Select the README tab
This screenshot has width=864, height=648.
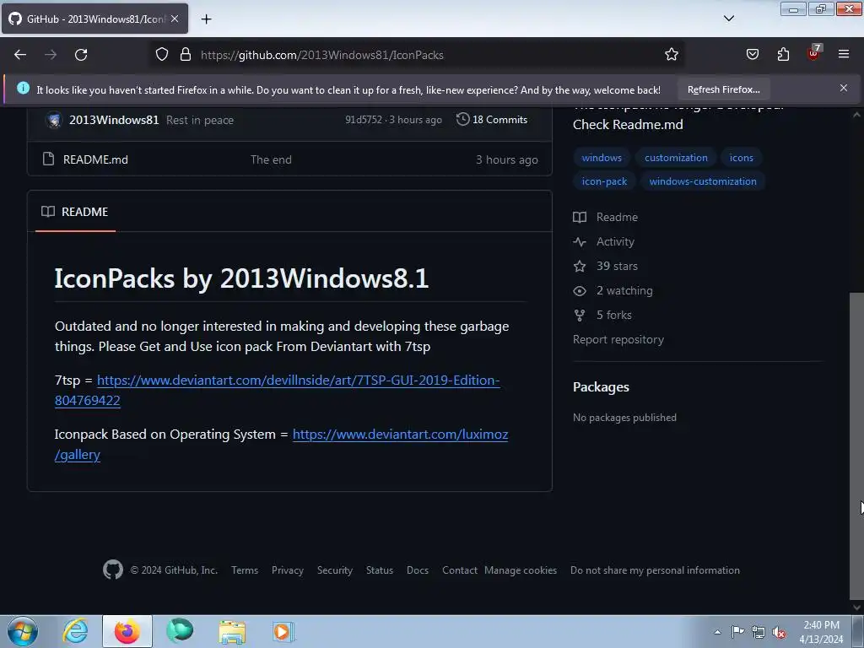[x=75, y=212]
